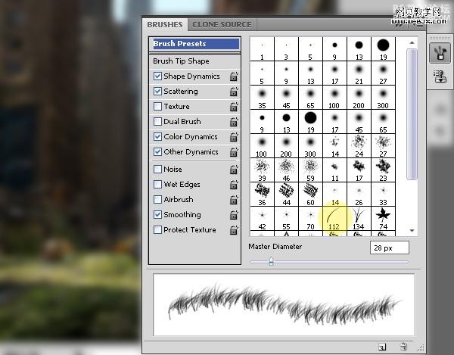Toggle the lock icon for Dual Brush
Image resolution: width=454 pixels, height=355 pixels.
point(234,122)
